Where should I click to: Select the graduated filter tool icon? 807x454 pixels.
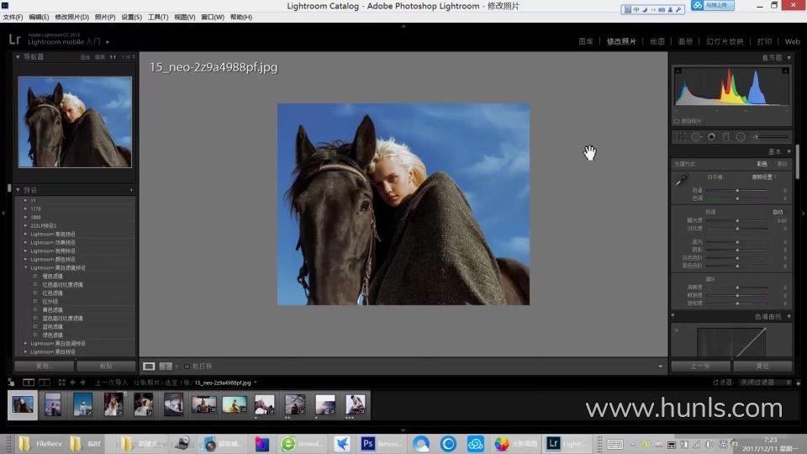tap(725, 137)
